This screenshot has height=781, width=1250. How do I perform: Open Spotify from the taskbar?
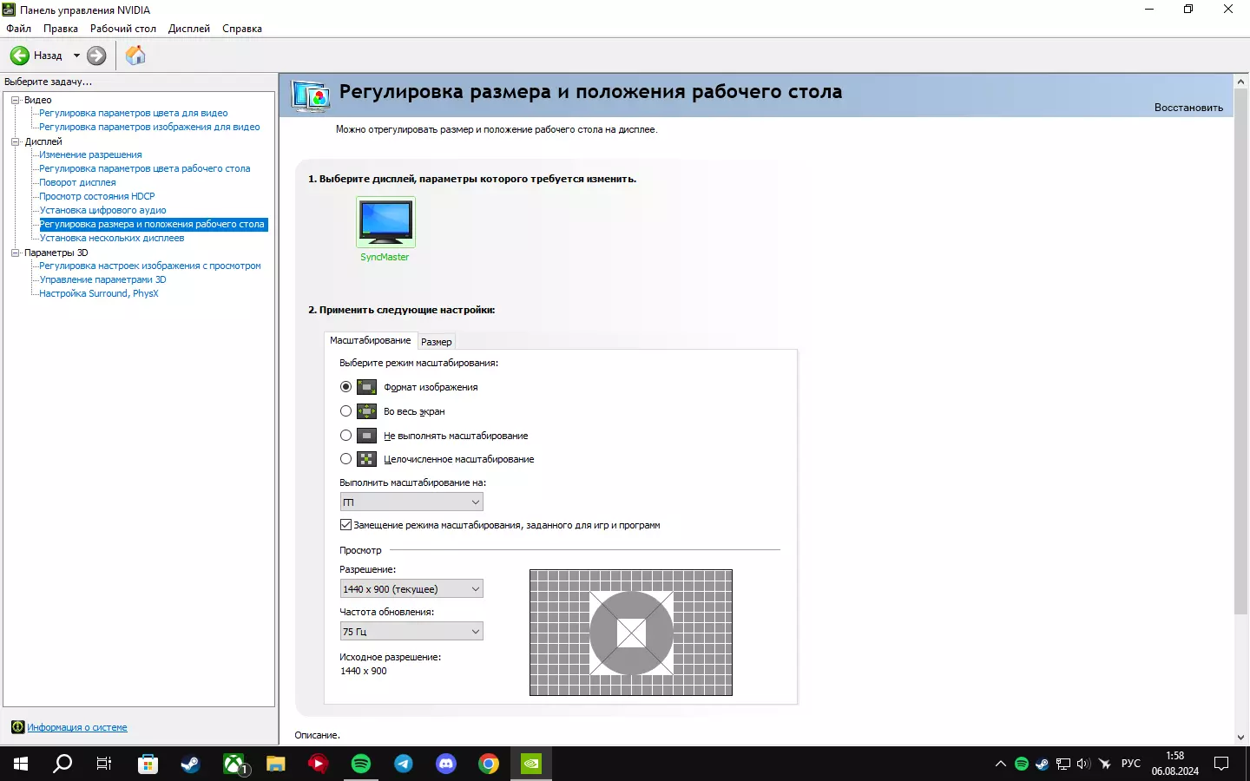tap(361, 764)
